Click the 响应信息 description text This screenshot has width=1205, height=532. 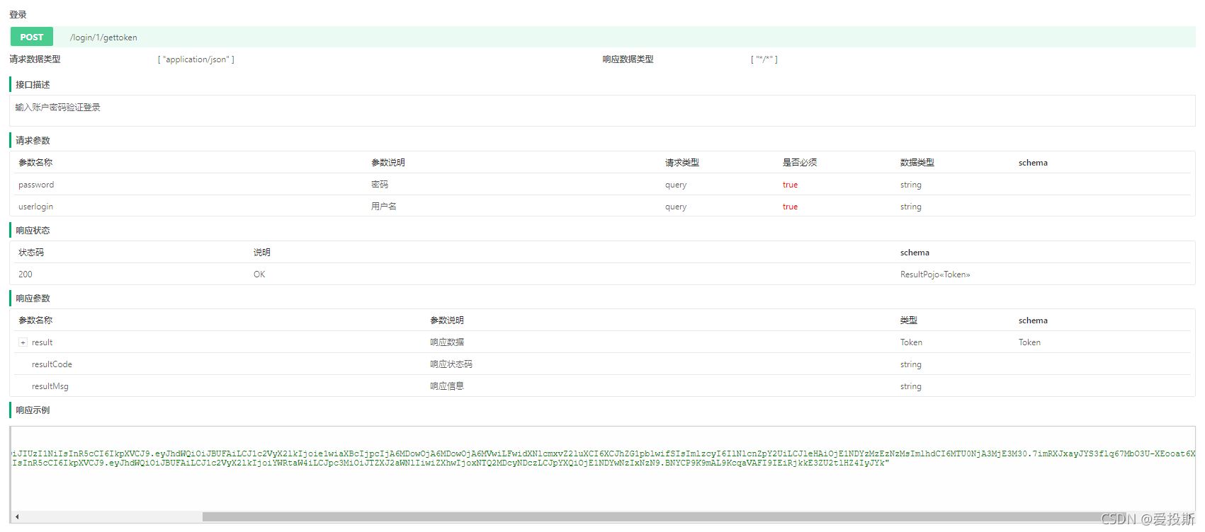click(x=447, y=386)
